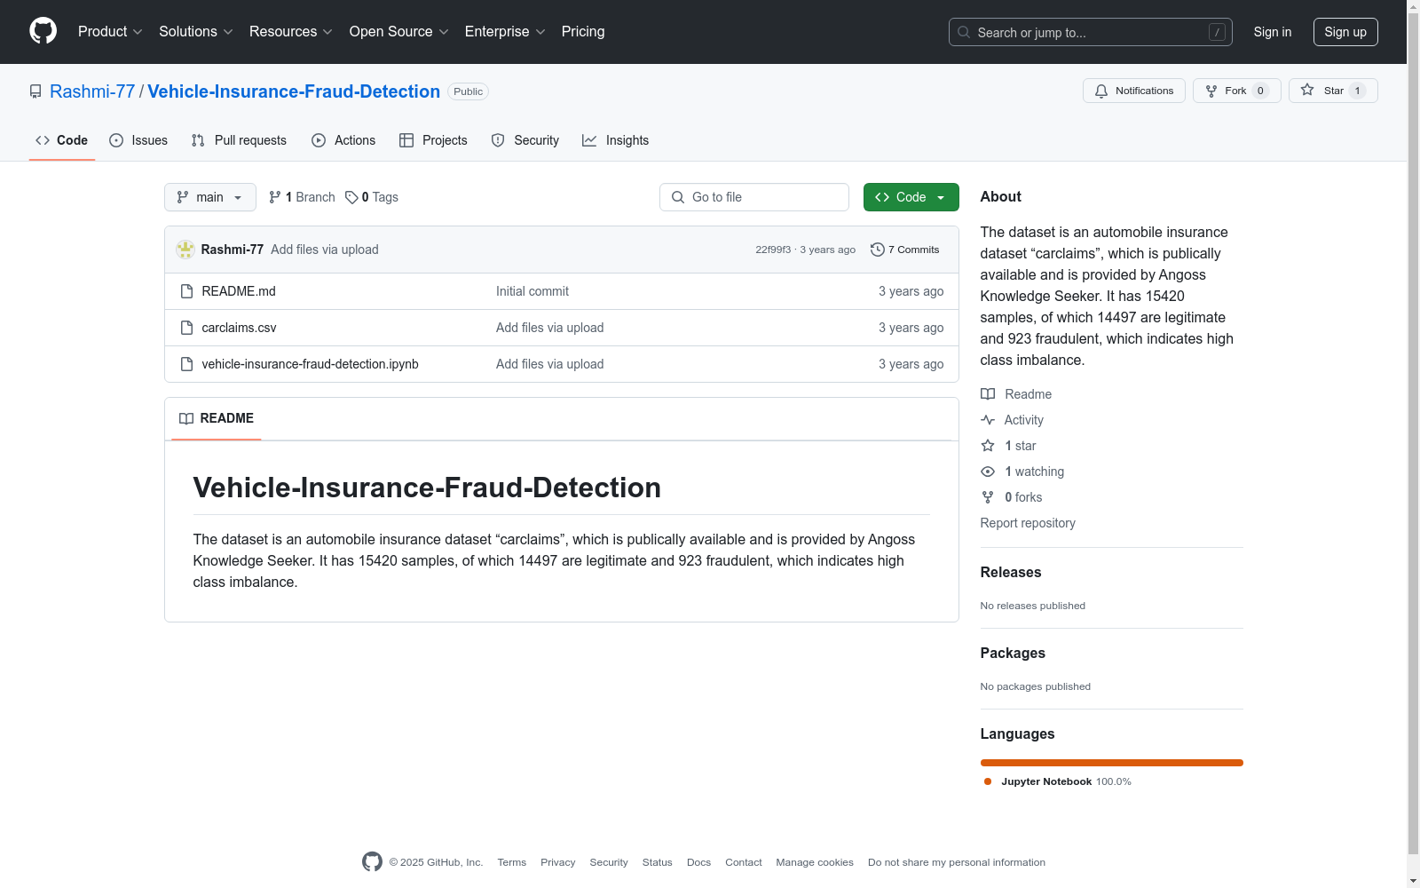This screenshot has height=888, width=1420.
Task: Open the main branch selector dropdown
Action: 210,197
